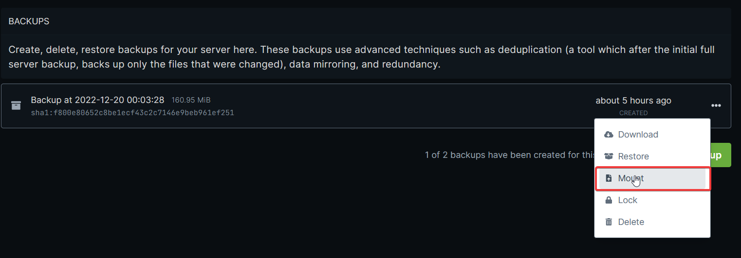This screenshot has width=741, height=258.
Task: Open the three-dots backup options menu
Action: (716, 105)
